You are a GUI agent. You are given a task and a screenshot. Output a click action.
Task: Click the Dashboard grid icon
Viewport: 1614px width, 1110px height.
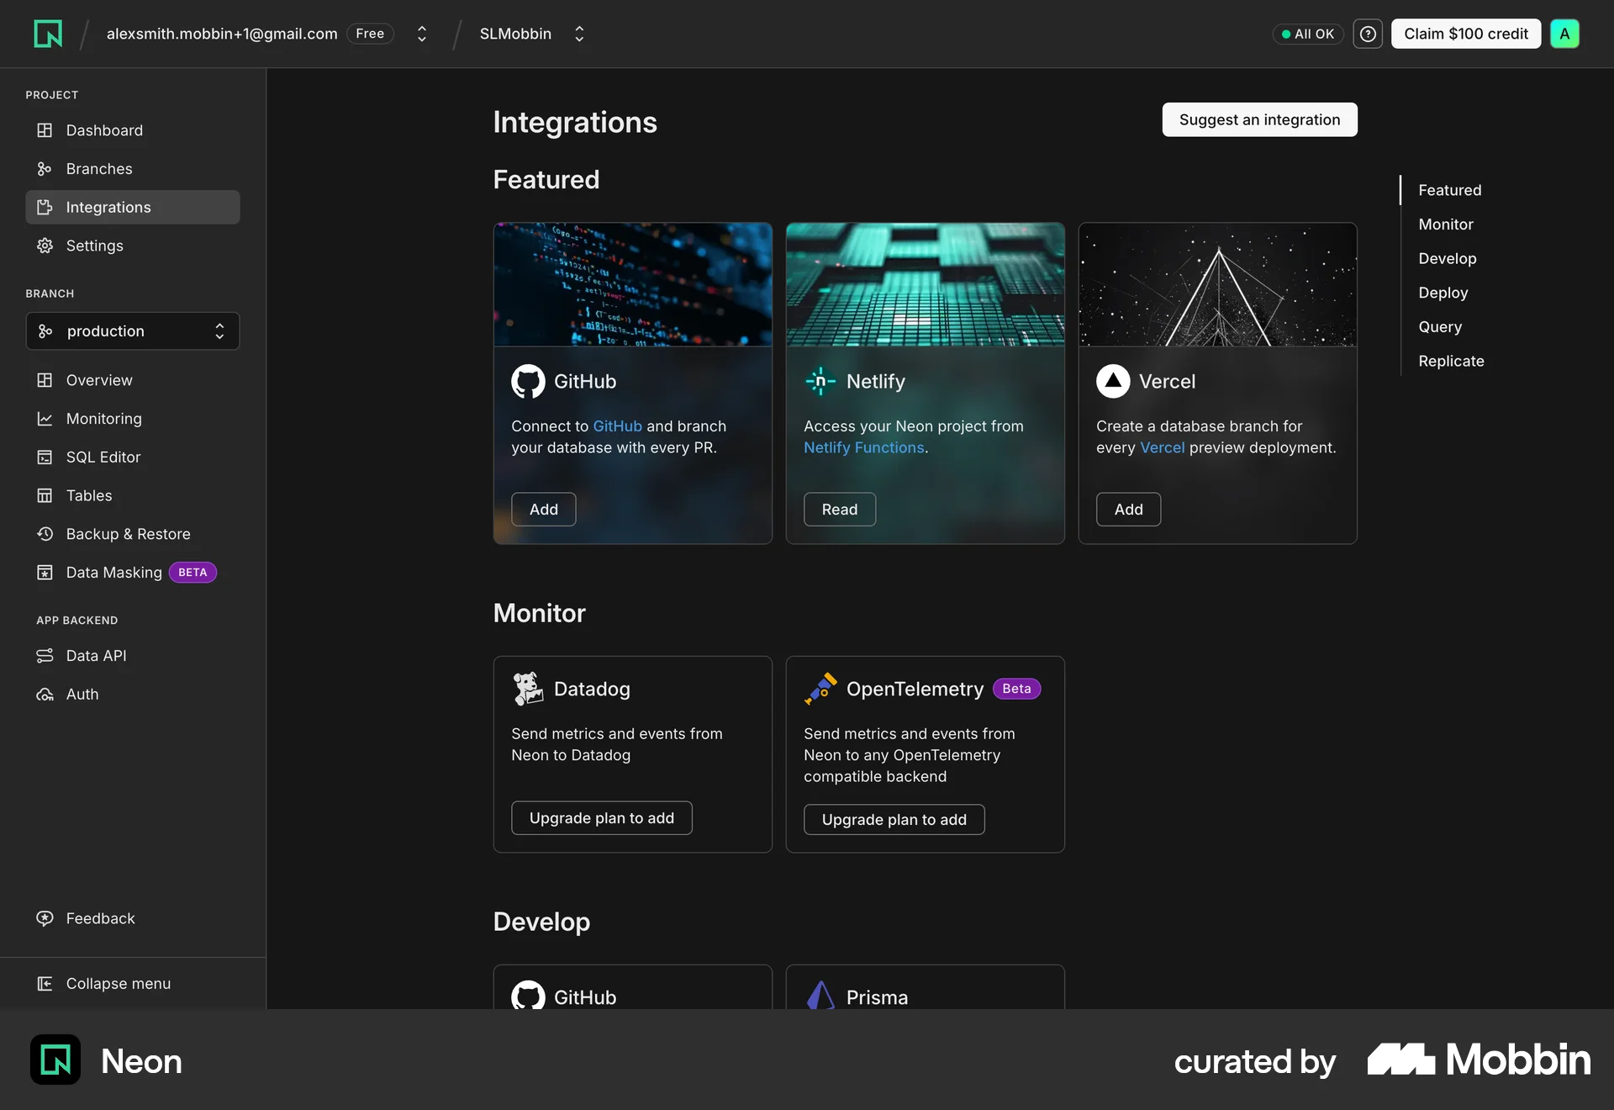[45, 130]
